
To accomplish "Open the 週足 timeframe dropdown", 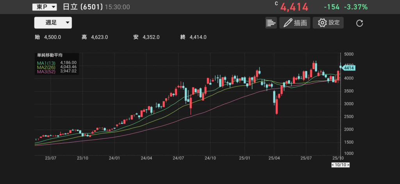I will 53,23.
